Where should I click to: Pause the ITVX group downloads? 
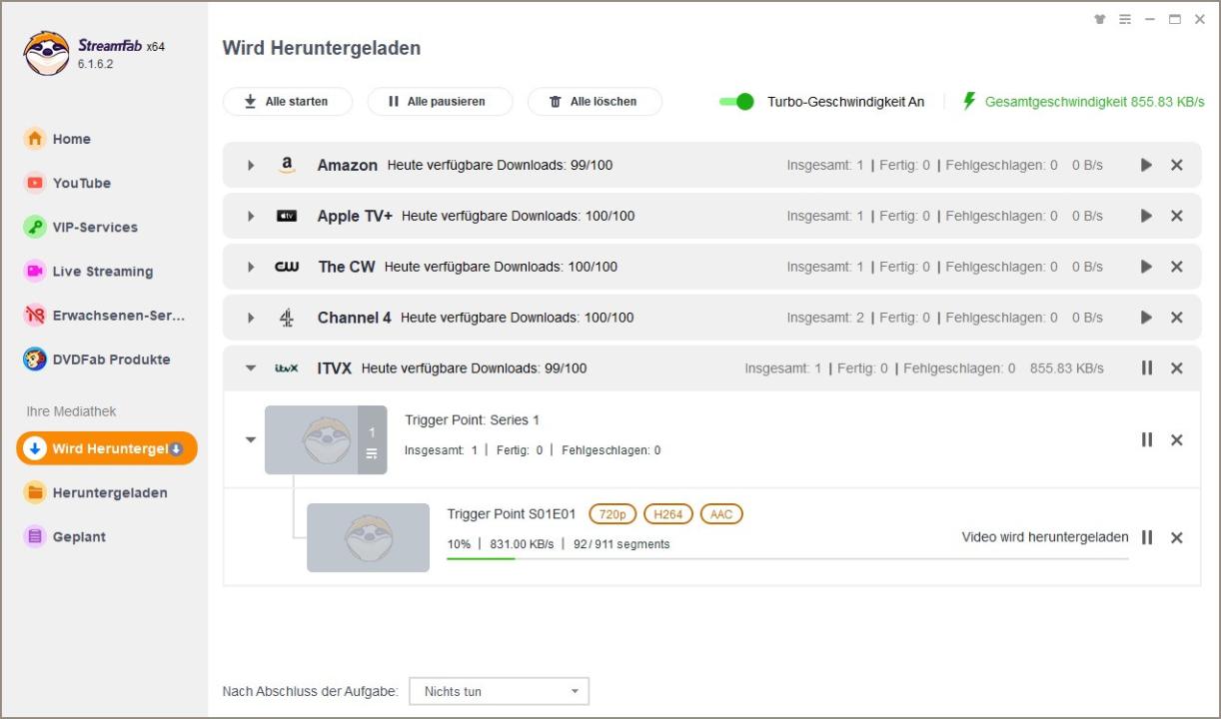[1147, 367]
